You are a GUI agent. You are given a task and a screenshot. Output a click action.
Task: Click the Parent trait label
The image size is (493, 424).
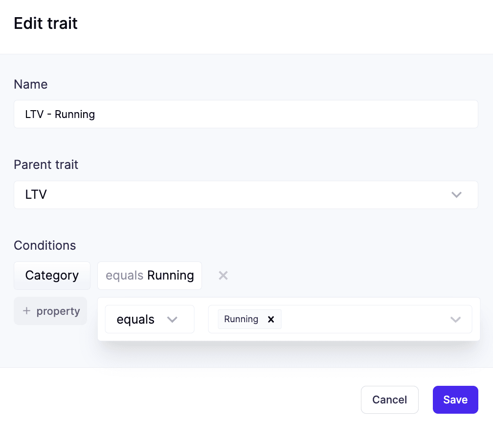pyautogui.click(x=46, y=165)
